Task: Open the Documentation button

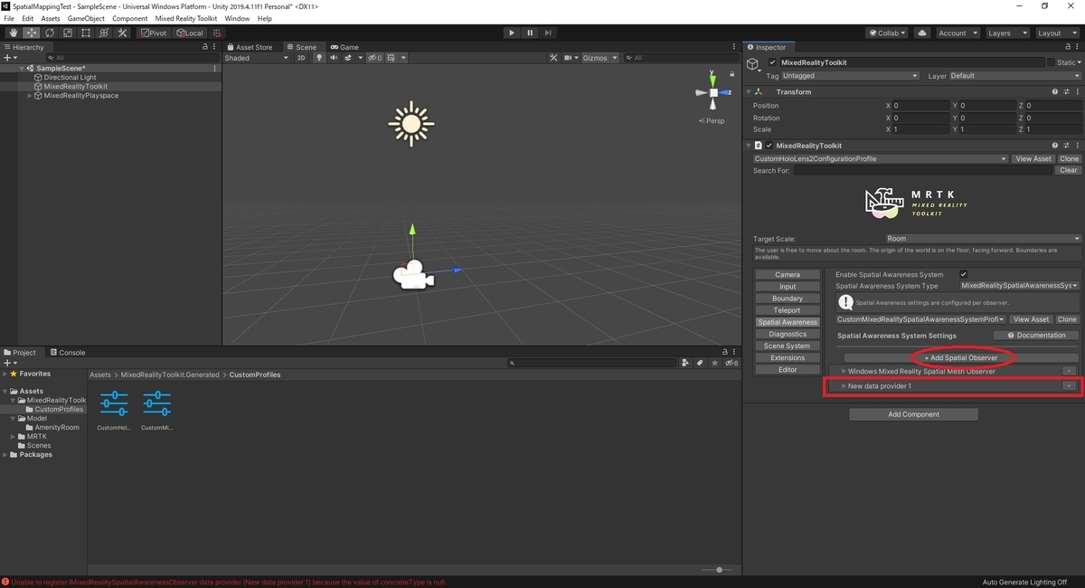Action: coord(1036,335)
